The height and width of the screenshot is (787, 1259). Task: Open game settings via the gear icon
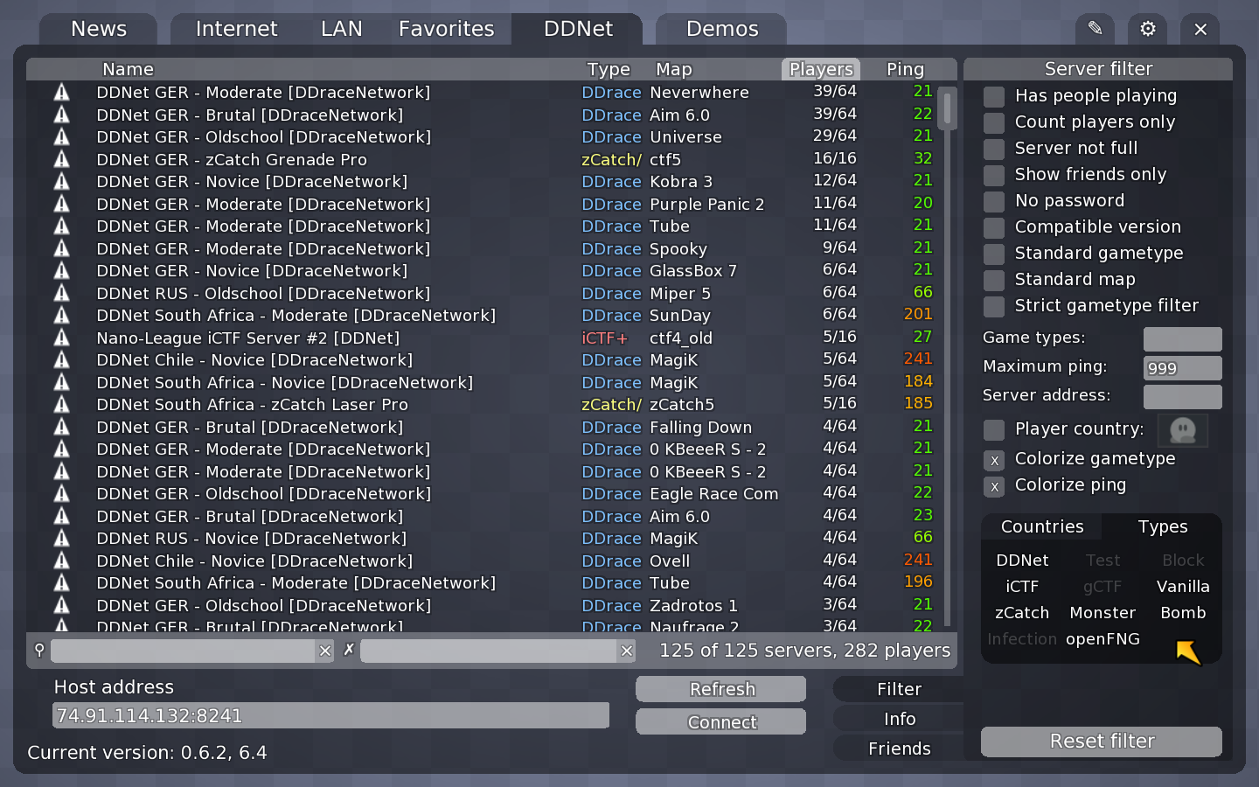point(1147,29)
